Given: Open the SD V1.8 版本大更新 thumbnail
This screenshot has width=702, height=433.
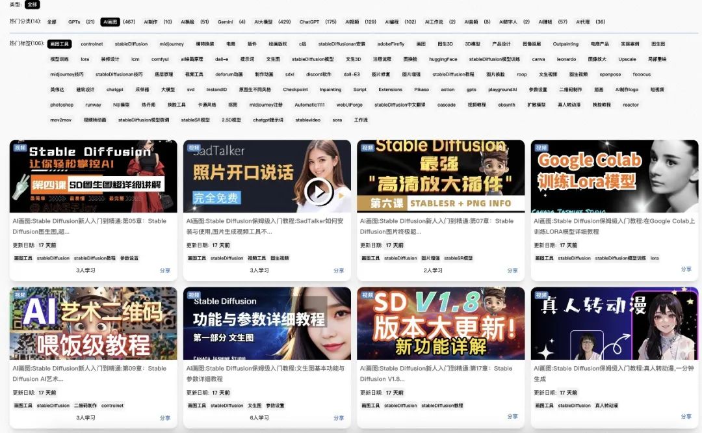Looking at the screenshot, I should (x=441, y=323).
